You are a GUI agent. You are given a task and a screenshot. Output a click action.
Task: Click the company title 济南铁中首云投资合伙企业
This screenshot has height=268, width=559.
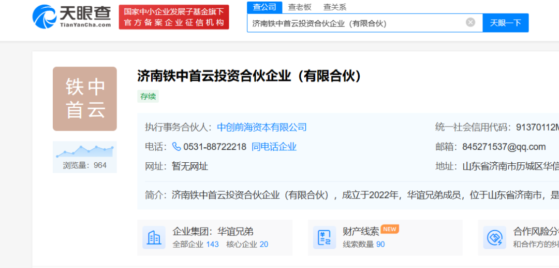click(249, 76)
